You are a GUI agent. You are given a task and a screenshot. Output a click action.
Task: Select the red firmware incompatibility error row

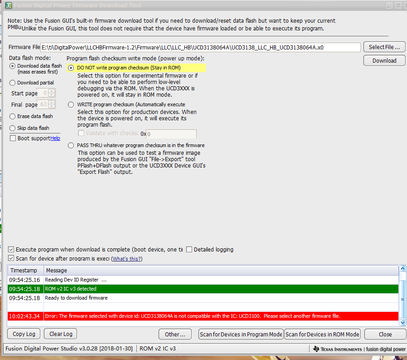[203, 316]
